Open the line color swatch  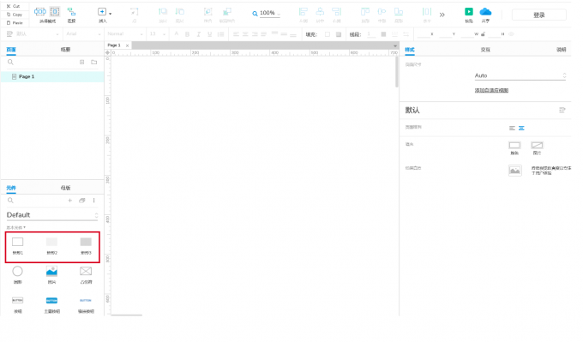(x=383, y=34)
